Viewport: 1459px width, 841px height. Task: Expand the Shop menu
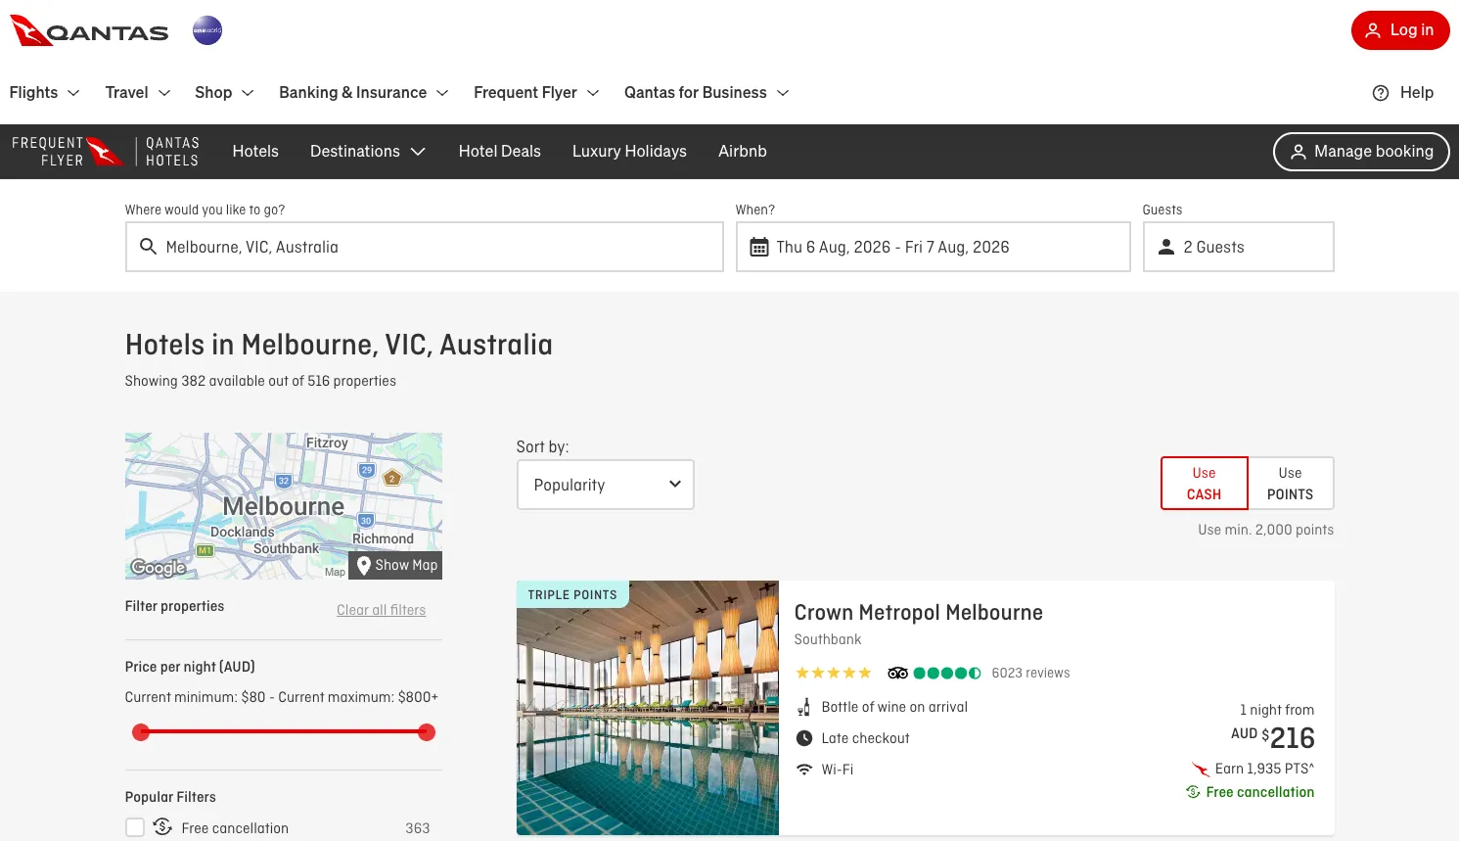(x=225, y=93)
